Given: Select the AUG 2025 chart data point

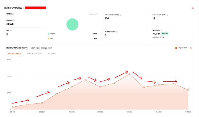Looking at the screenshot, I should [159, 85].
